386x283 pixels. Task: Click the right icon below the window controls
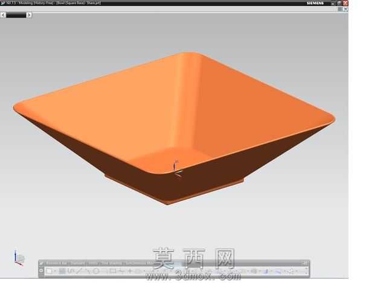pos(346,9)
